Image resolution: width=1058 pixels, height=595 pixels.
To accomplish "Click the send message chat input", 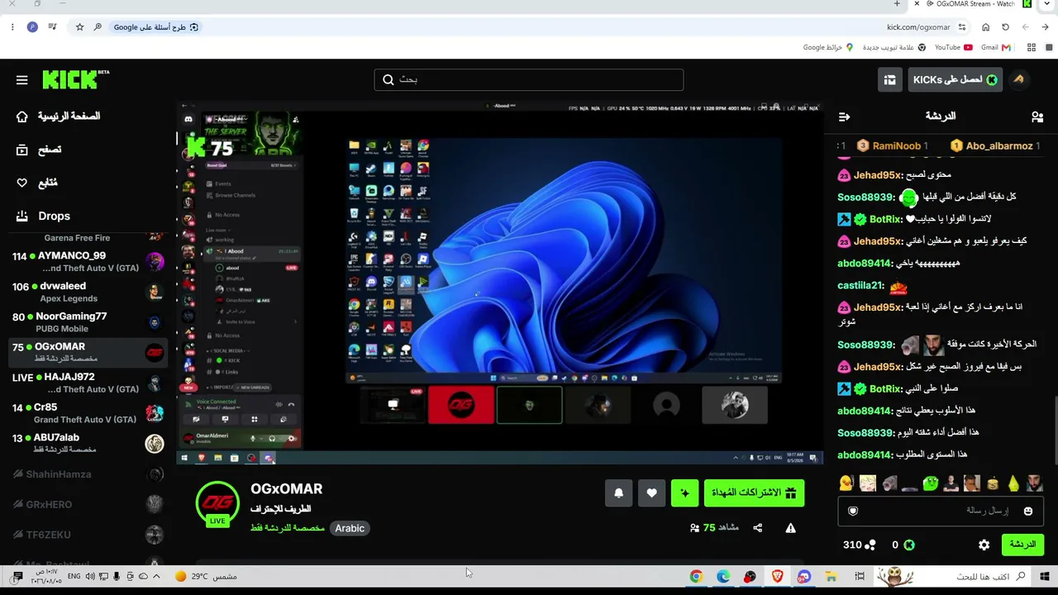I will (941, 511).
